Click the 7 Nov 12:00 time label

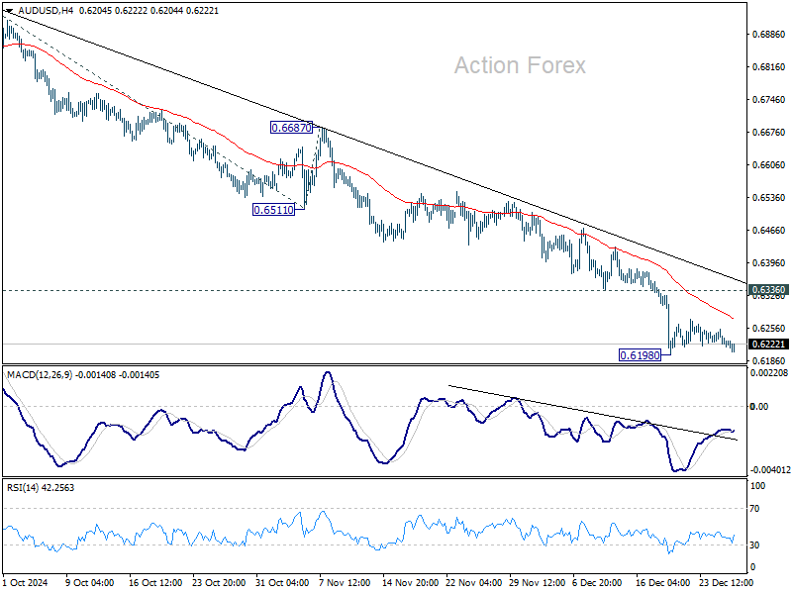pyautogui.click(x=345, y=582)
